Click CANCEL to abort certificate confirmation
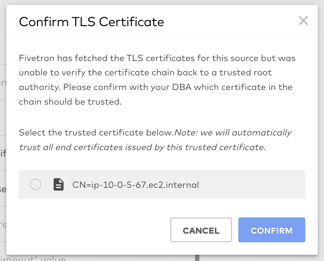 point(201,230)
